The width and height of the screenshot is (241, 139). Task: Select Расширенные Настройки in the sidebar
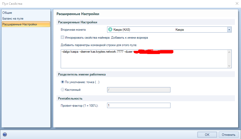[26, 24]
